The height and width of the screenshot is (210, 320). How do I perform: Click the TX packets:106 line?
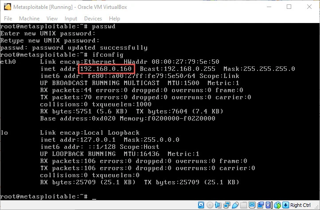(148, 168)
